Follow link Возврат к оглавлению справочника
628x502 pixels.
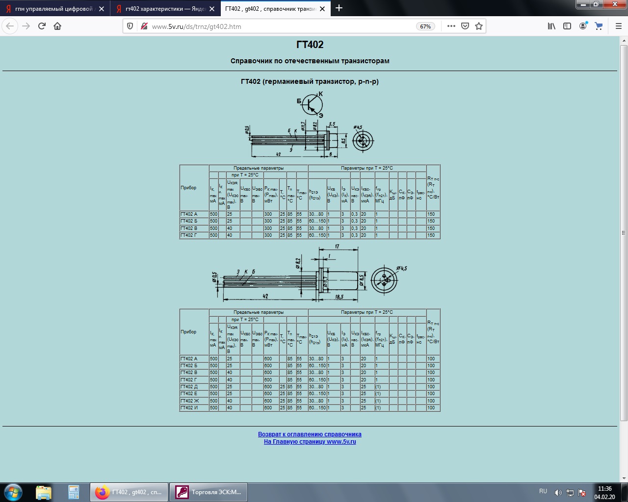click(x=310, y=434)
